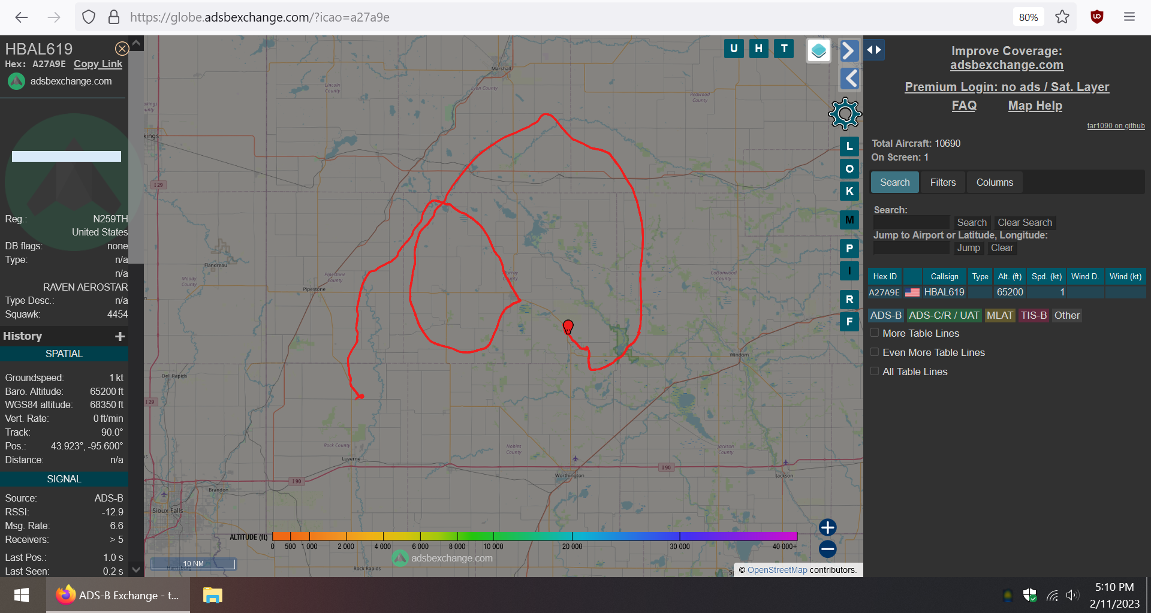The height and width of the screenshot is (613, 1151).
Task: Open the uBlock Origin extension icon
Action: point(1097,17)
